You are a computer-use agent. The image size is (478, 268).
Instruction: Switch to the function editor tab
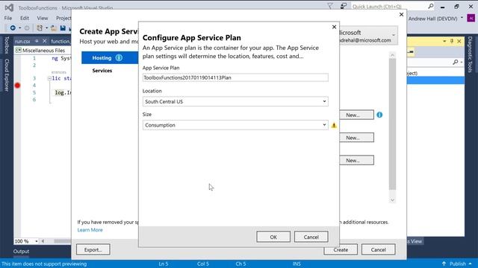[60, 42]
